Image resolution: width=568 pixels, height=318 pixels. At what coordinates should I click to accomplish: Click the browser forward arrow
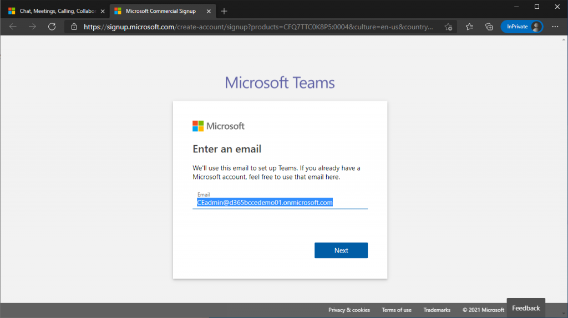click(32, 27)
